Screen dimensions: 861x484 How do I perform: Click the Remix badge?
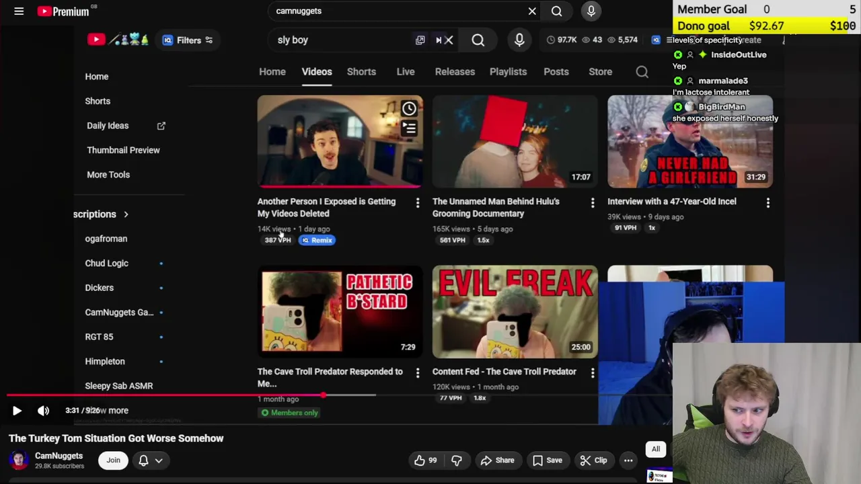coord(317,240)
